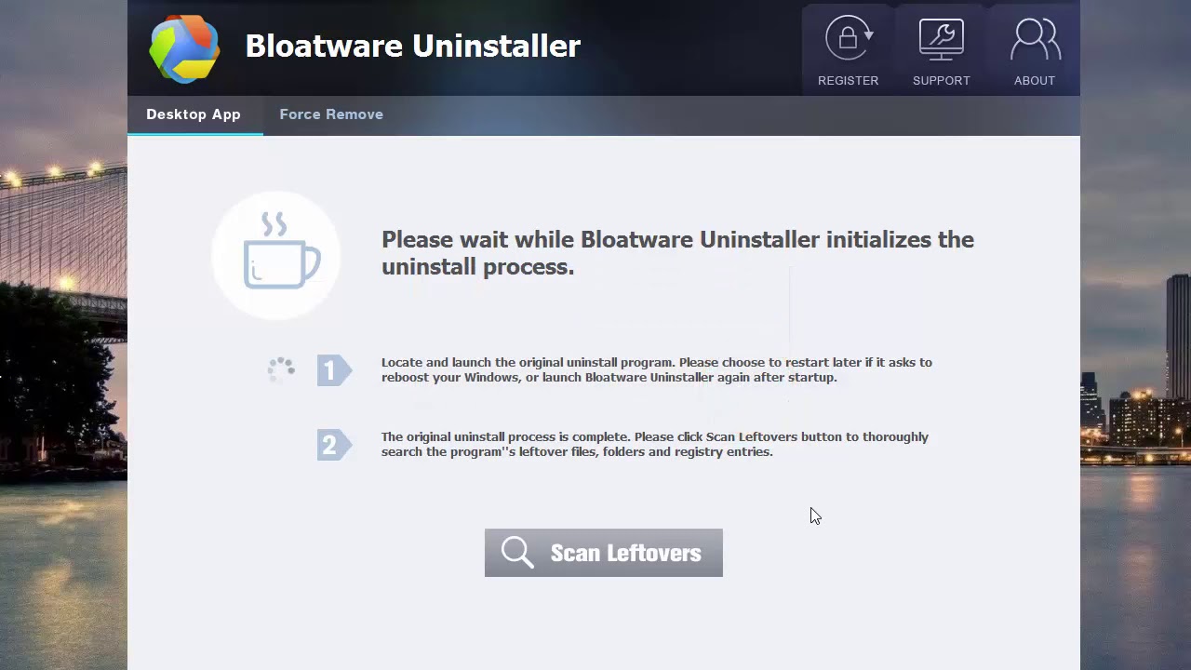Image resolution: width=1191 pixels, height=670 pixels.
Task: Click the loading spinner beside step 1
Action: pyautogui.click(x=281, y=370)
